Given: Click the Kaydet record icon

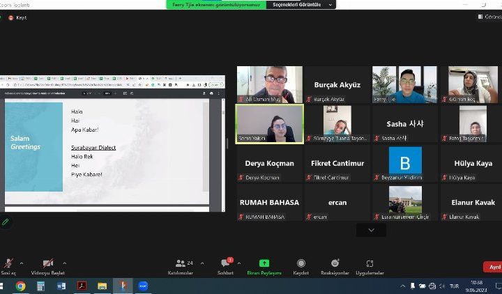Looking at the screenshot, I should (301, 263).
